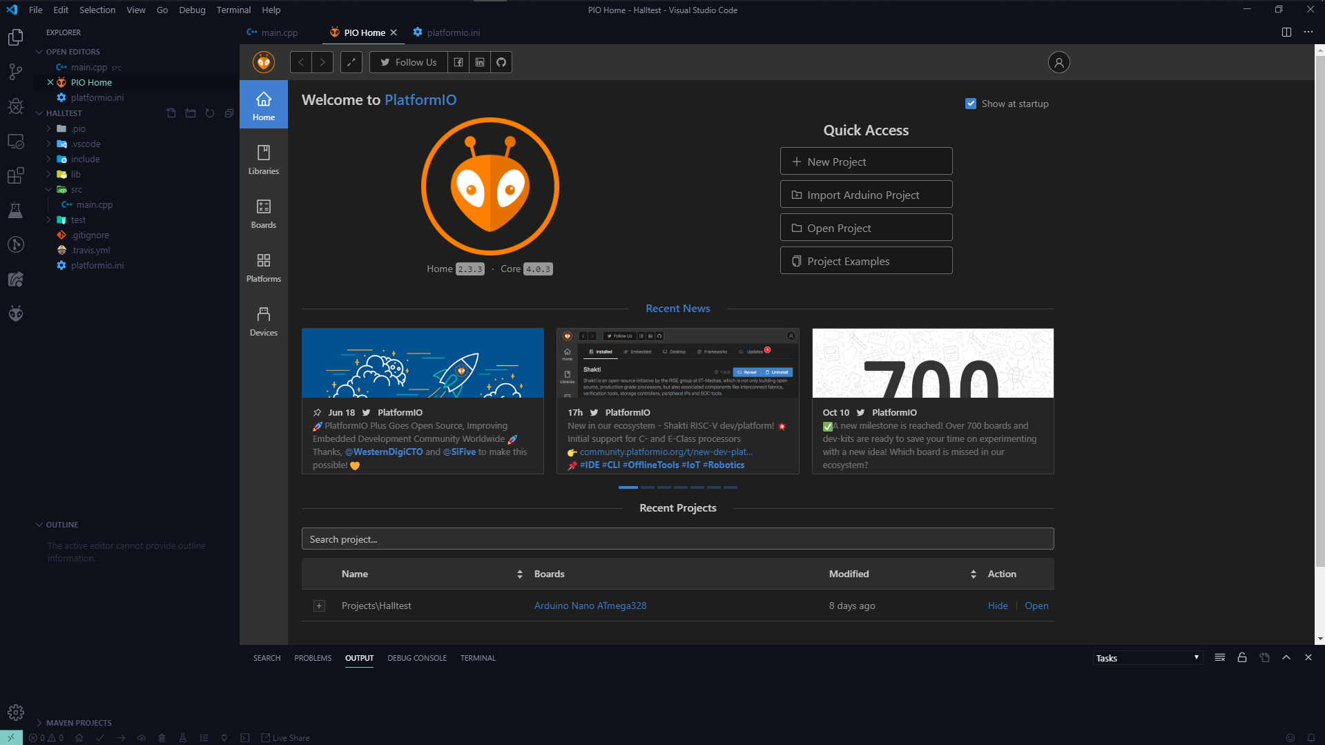Open Remote Explorer icon in activity bar
This screenshot has height=745, width=1325.
tap(15, 141)
